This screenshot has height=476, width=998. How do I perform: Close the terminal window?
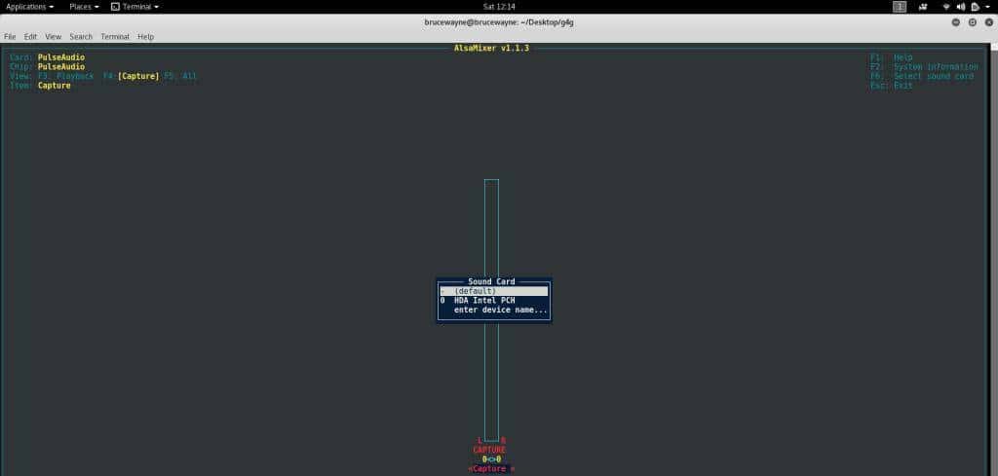[x=989, y=22]
